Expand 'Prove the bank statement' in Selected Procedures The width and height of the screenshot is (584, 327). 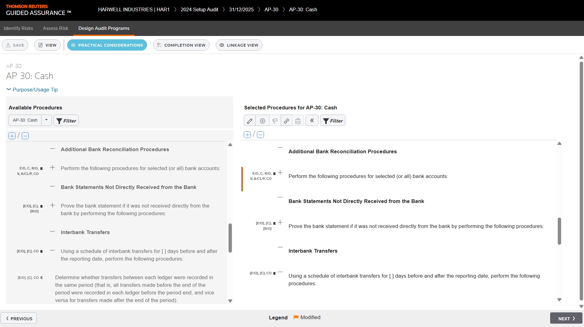(x=280, y=222)
